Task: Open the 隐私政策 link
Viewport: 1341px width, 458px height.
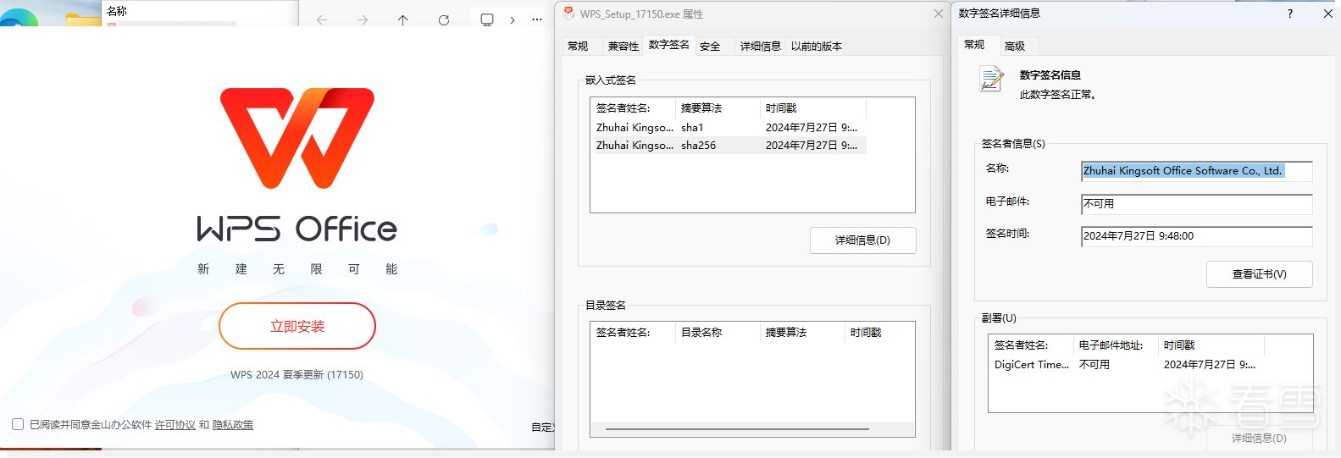Action: click(x=233, y=425)
